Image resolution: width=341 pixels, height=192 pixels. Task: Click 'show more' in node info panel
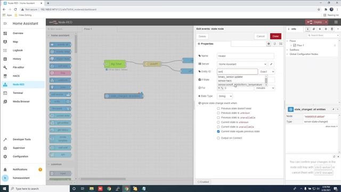click(331, 126)
